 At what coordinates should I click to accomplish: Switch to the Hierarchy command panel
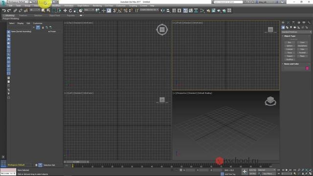[x=293, y=22]
